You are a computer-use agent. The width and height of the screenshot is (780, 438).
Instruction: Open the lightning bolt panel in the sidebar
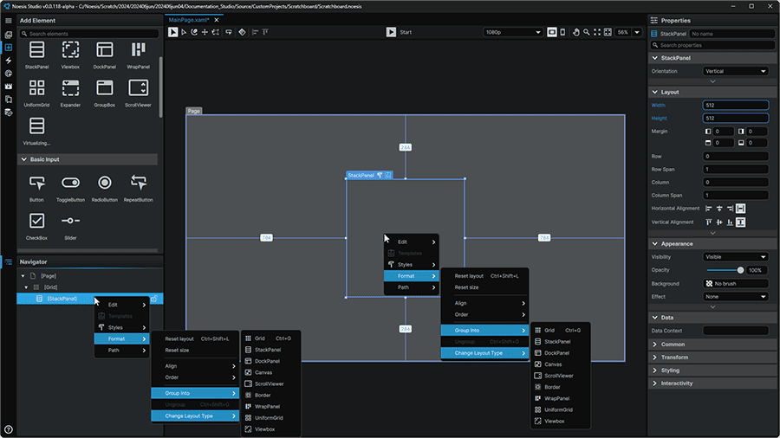tap(9, 60)
